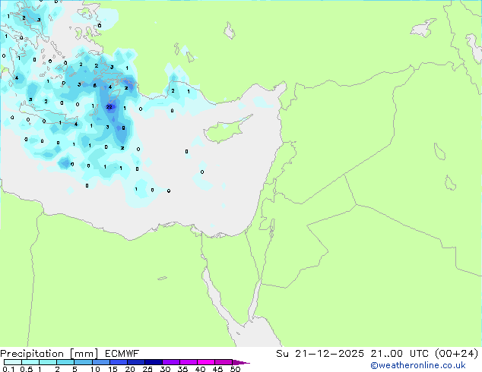Screen dimensions: 482x372
Task: Pick the 10–15 mm legend color swatch
Action: coord(100,362)
